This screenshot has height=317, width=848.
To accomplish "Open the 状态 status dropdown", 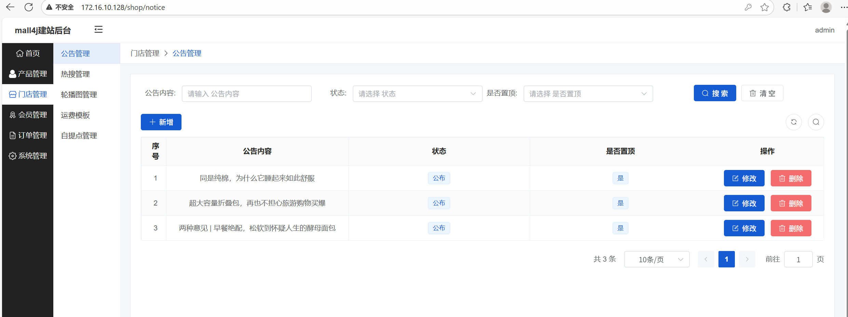I will (x=417, y=94).
